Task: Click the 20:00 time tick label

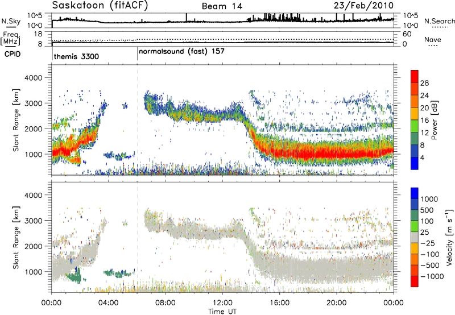Action: click(336, 303)
